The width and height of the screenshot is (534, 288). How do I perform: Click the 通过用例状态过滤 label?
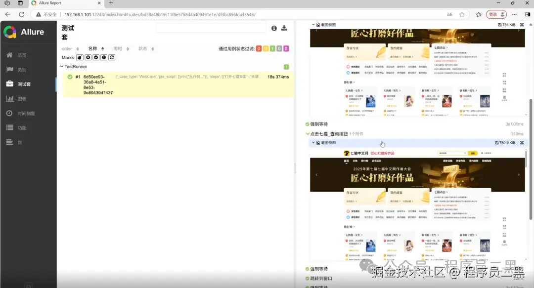(x=236, y=49)
